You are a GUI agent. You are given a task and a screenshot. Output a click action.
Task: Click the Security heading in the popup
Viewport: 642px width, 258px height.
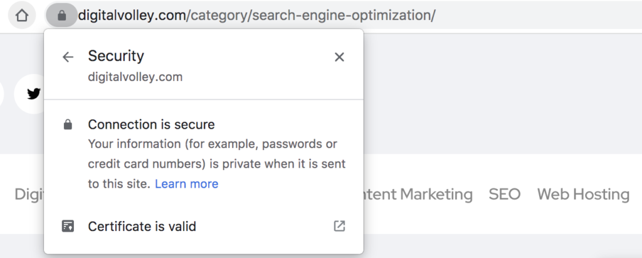116,56
